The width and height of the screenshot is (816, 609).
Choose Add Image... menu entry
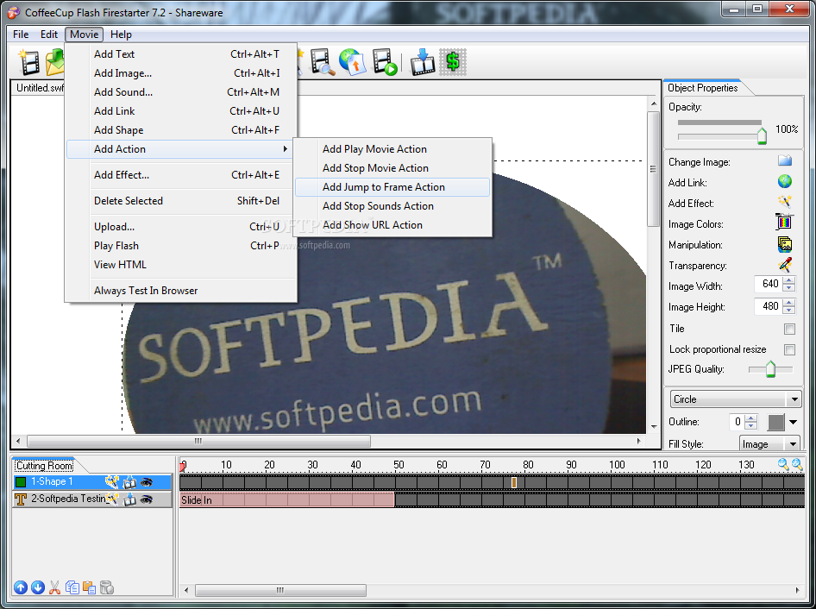[x=182, y=73]
